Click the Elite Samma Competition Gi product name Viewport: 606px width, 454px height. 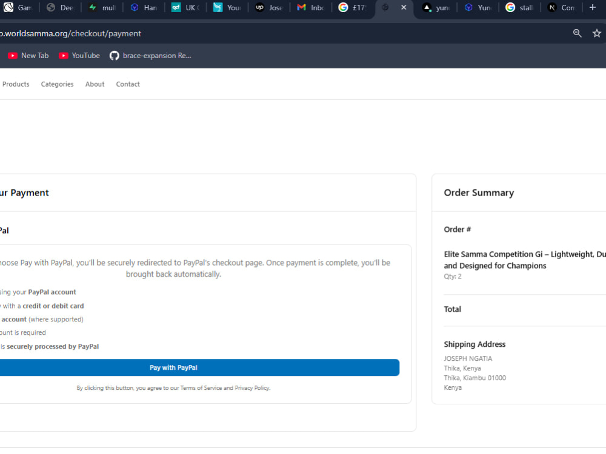pos(525,260)
